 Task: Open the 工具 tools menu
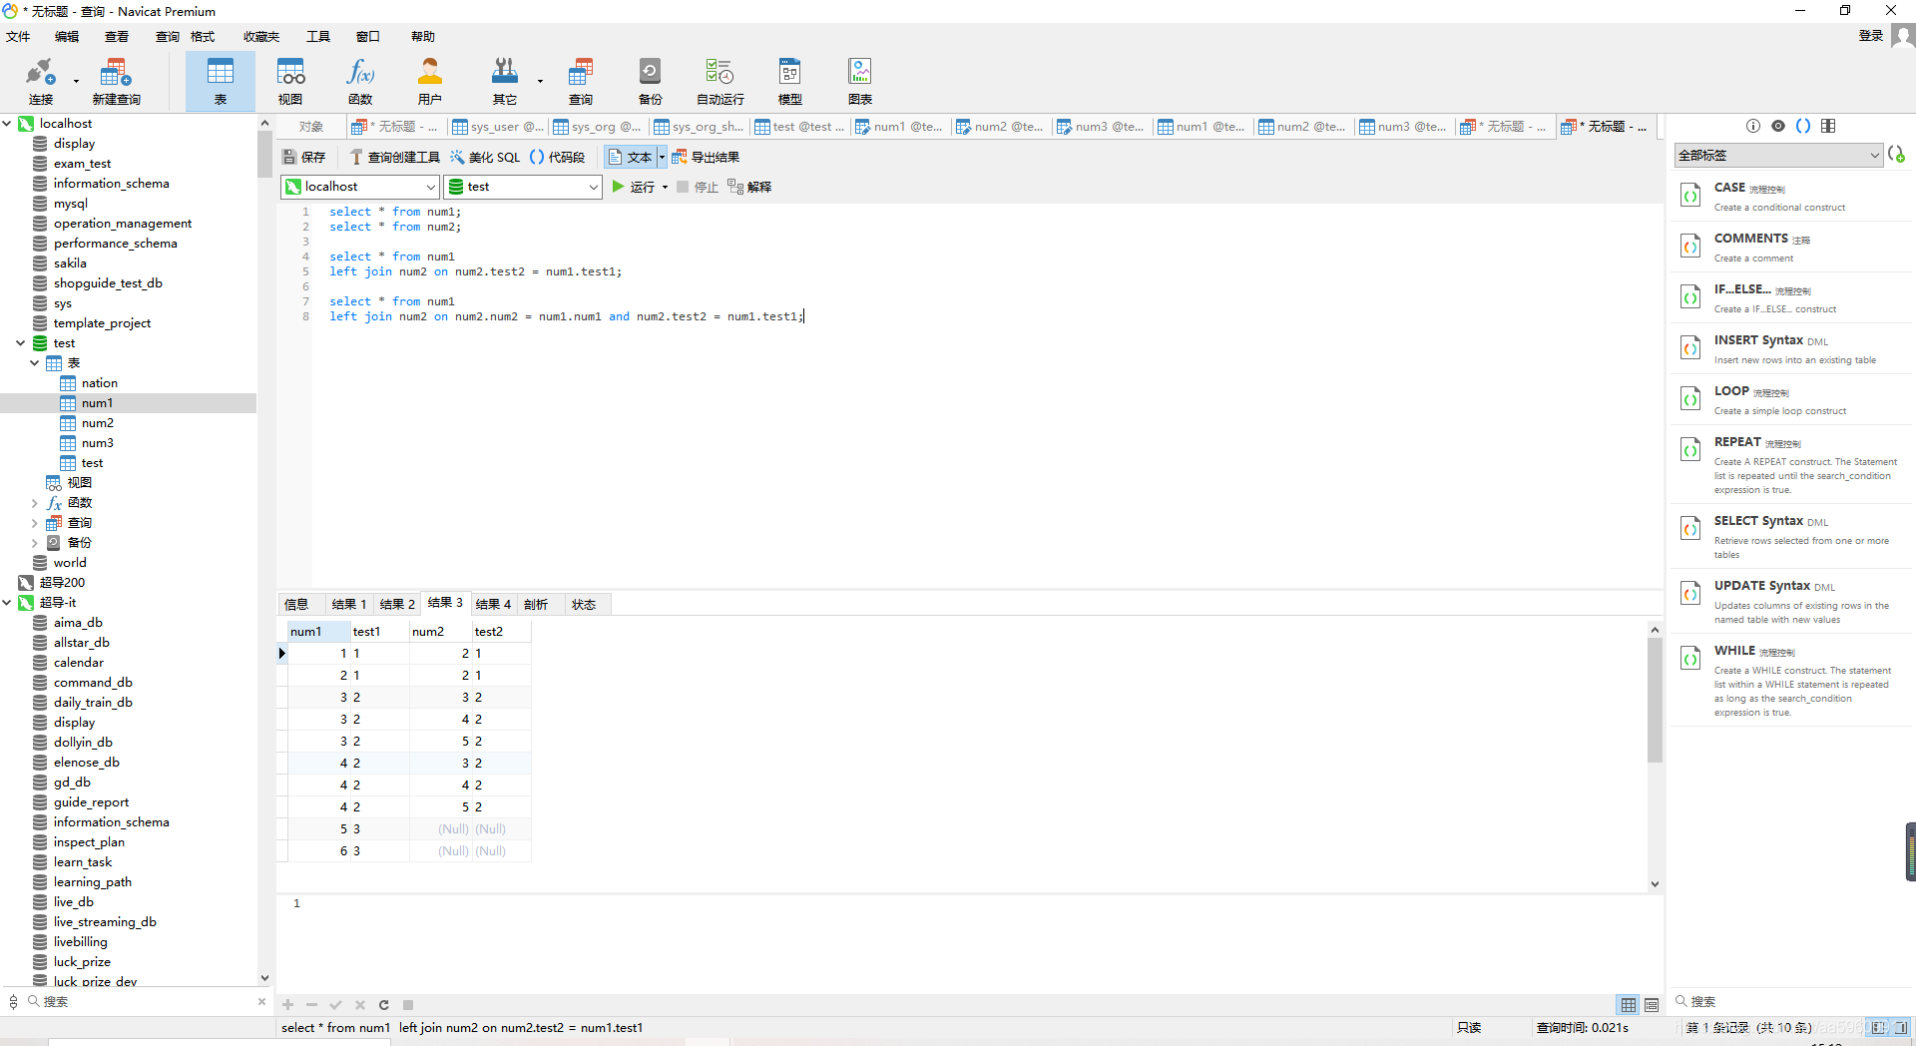[318, 37]
